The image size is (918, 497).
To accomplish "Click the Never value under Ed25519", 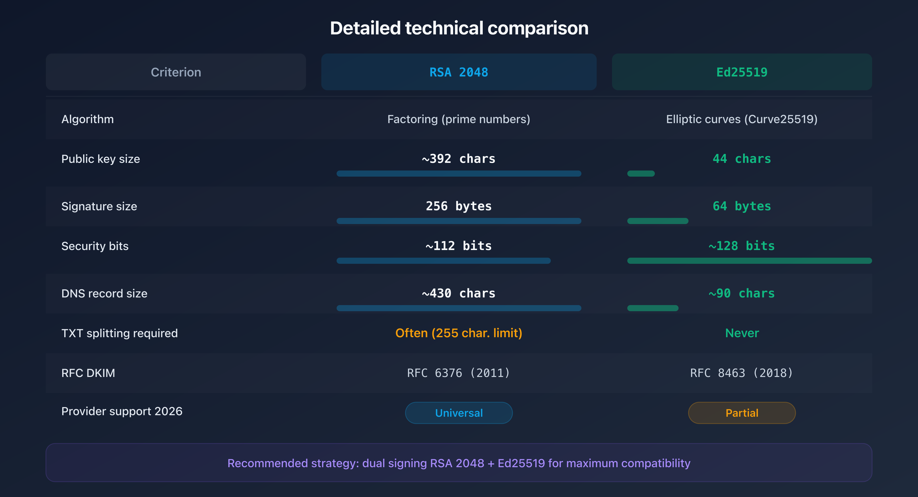I will coord(742,333).
